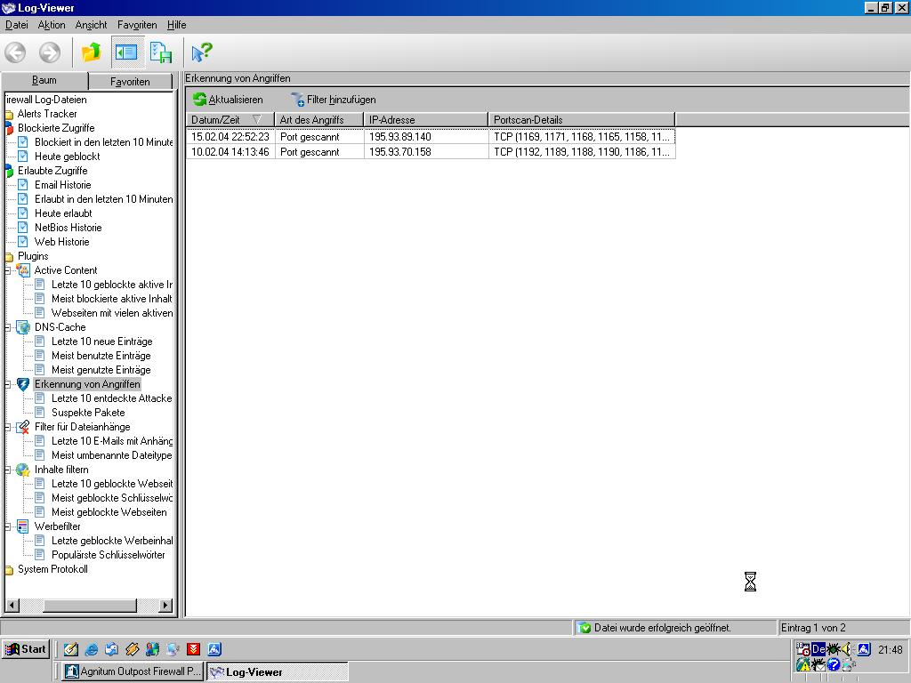Open the Ansicht menu
The height and width of the screenshot is (683, 911).
pyautogui.click(x=92, y=25)
